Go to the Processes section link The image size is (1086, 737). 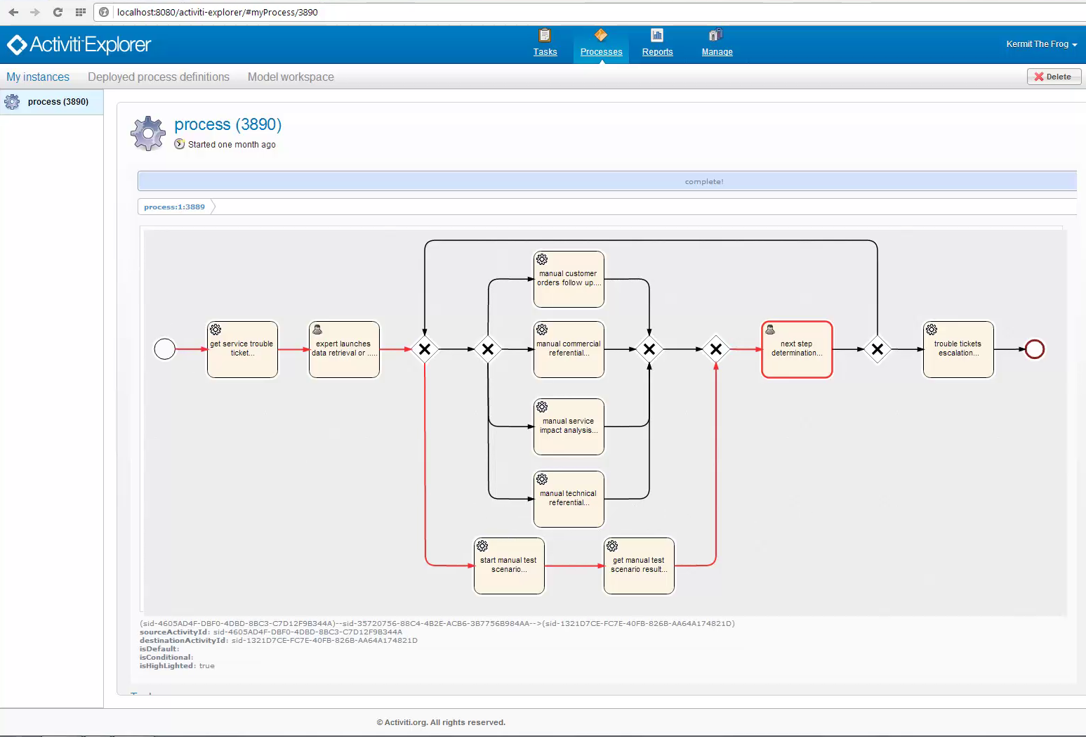tap(601, 52)
